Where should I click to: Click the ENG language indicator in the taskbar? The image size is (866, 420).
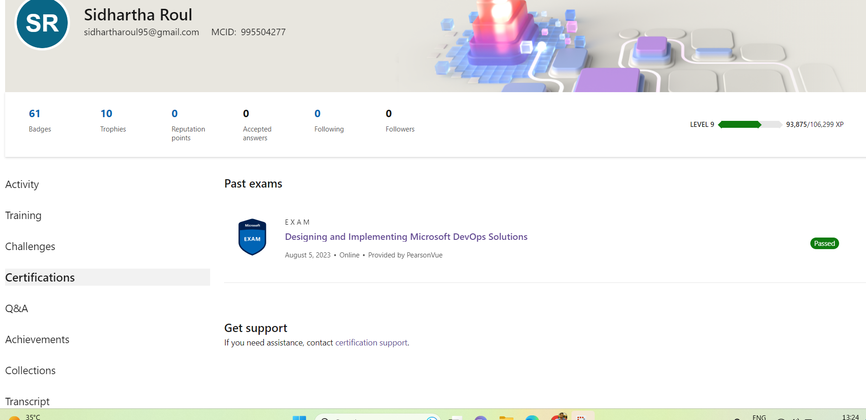pyautogui.click(x=759, y=417)
